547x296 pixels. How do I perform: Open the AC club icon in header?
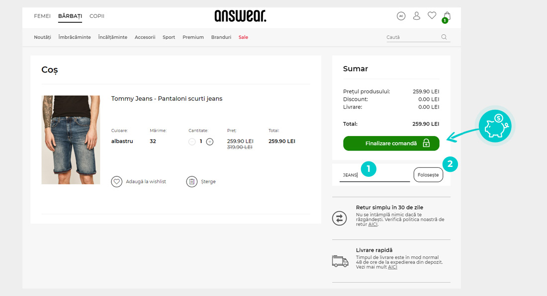point(401,16)
